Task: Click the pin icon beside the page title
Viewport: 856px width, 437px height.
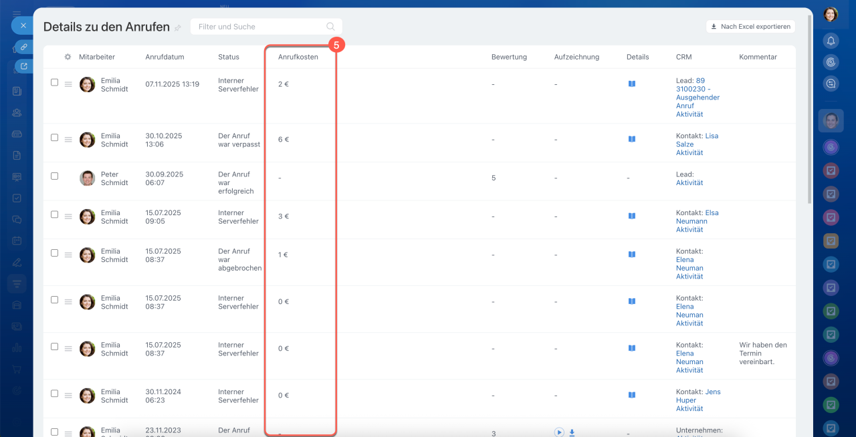Action: 178,28
